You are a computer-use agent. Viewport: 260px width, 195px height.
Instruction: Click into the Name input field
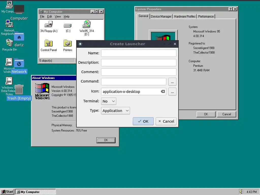click(139, 53)
